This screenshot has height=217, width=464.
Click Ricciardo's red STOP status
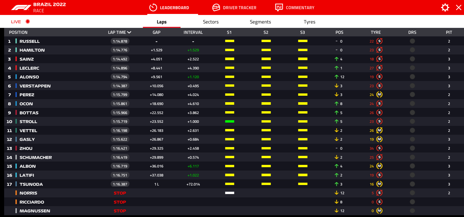coord(120,202)
